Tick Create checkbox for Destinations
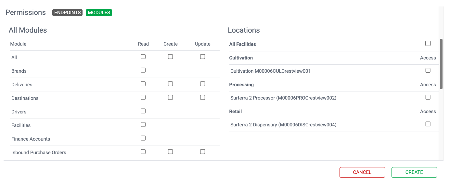This screenshot has height=181, width=450. point(170,97)
